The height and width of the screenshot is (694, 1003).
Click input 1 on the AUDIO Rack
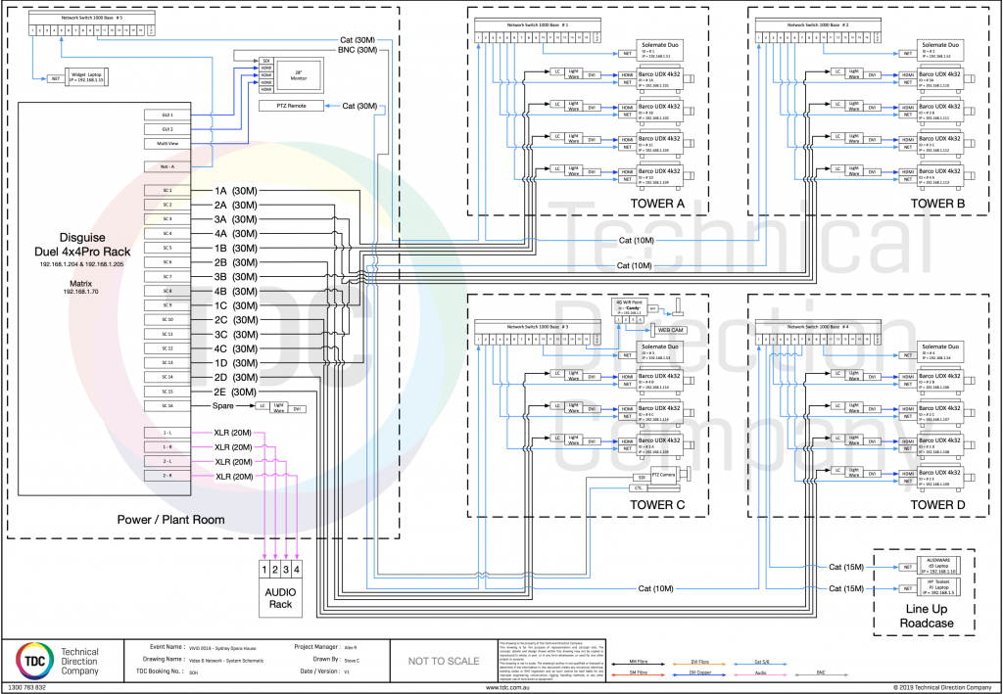264,569
